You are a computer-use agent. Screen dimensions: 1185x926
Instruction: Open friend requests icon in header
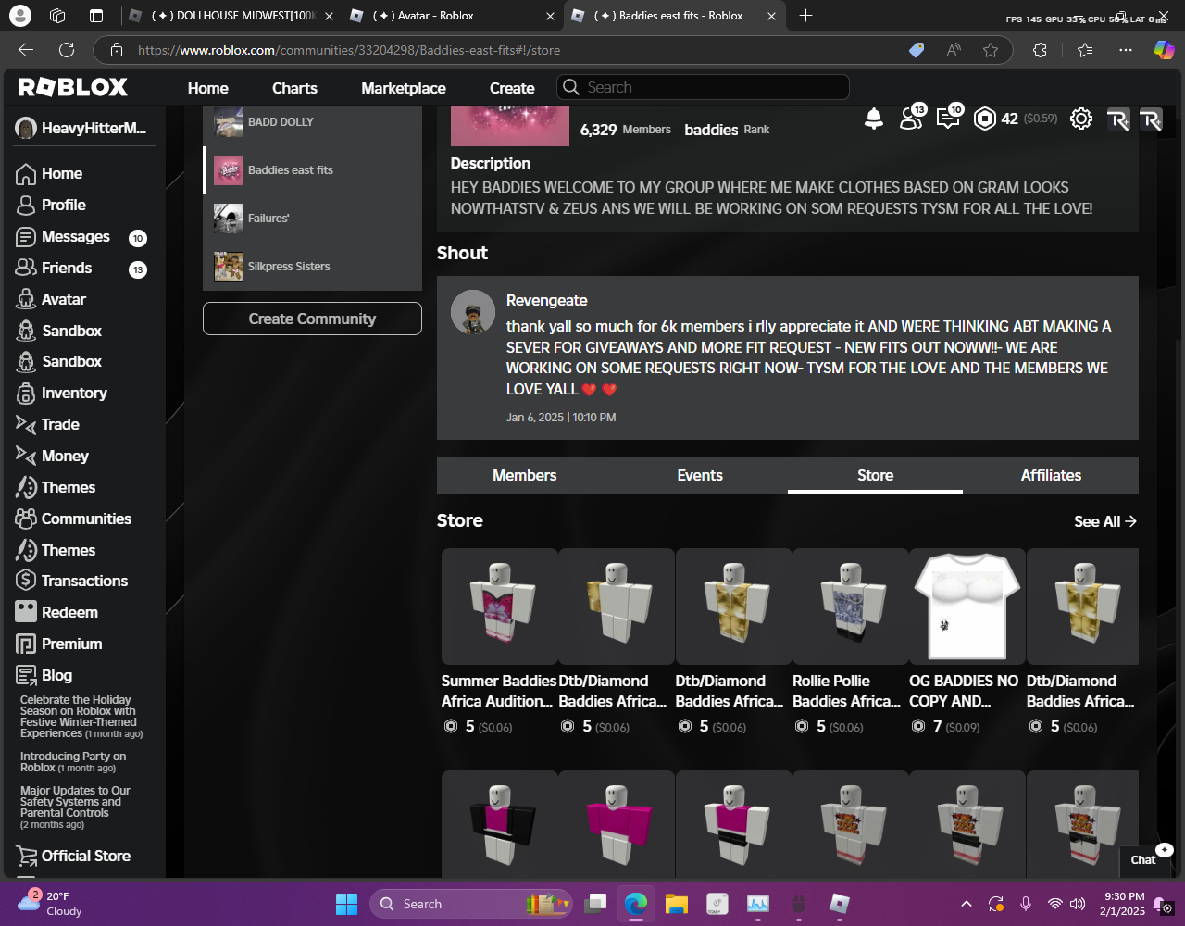[913, 117]
